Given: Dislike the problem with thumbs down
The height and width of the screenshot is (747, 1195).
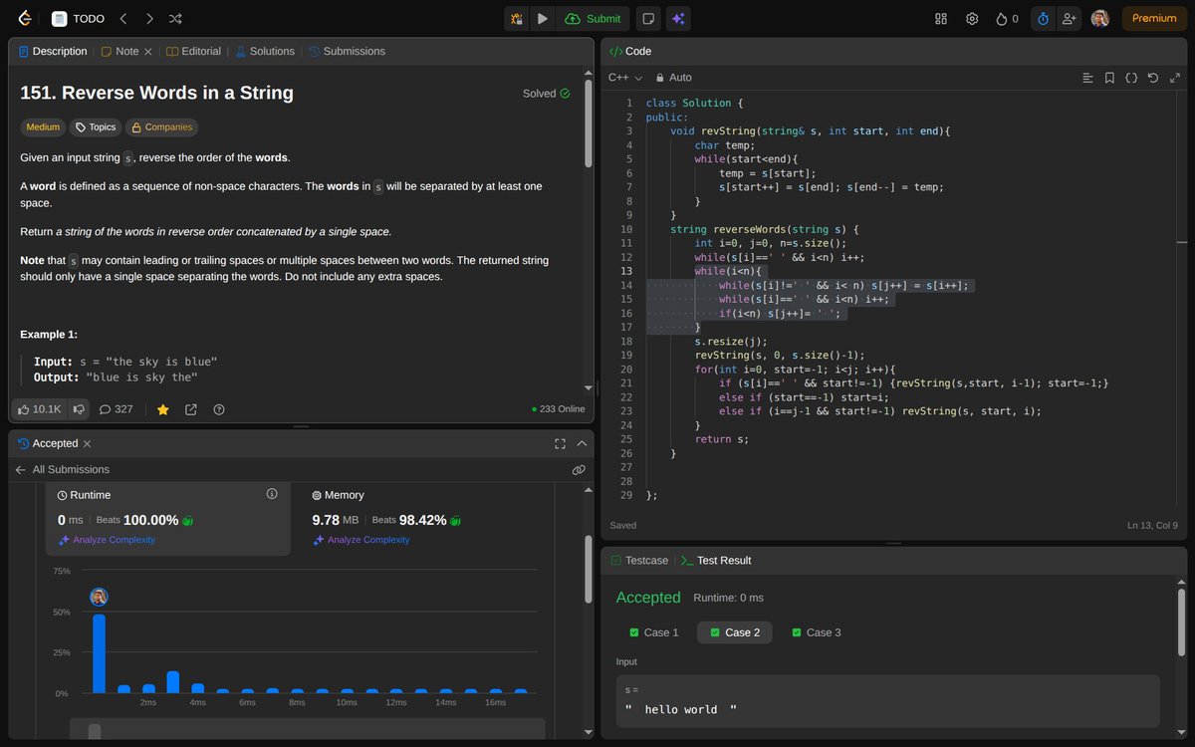Looking at the screenshot, I should coord(78,409).
